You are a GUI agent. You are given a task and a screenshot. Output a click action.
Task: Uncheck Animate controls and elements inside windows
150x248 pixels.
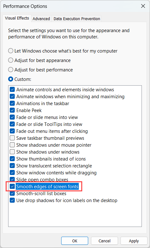[12, 89]
